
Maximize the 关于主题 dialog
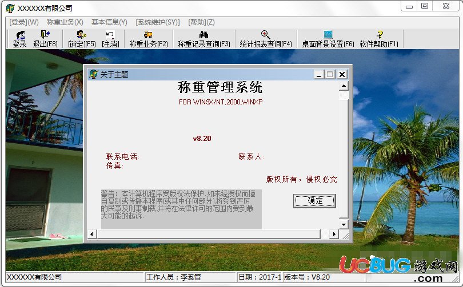coord(330,74)
